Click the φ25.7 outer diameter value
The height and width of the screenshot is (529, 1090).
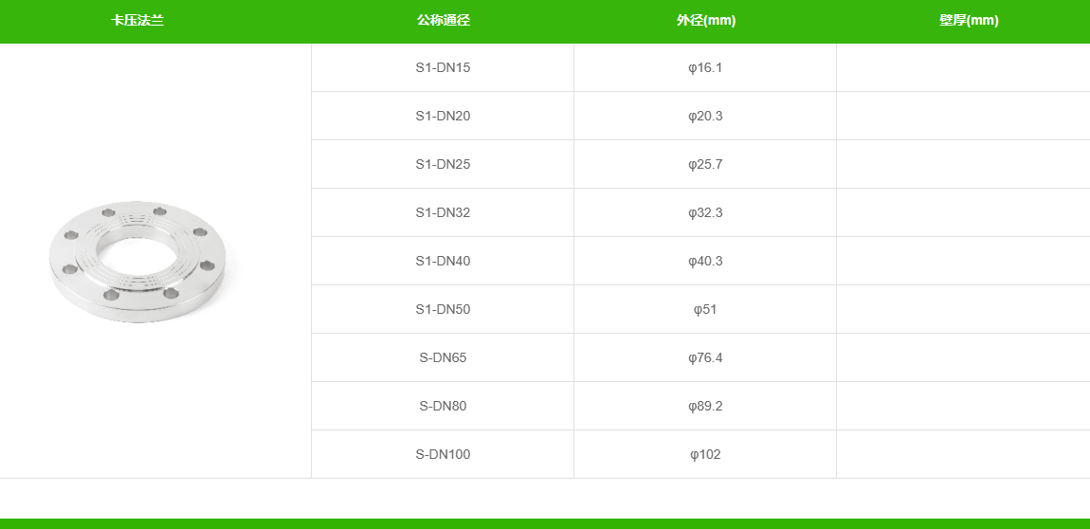(x=705, y=165)
